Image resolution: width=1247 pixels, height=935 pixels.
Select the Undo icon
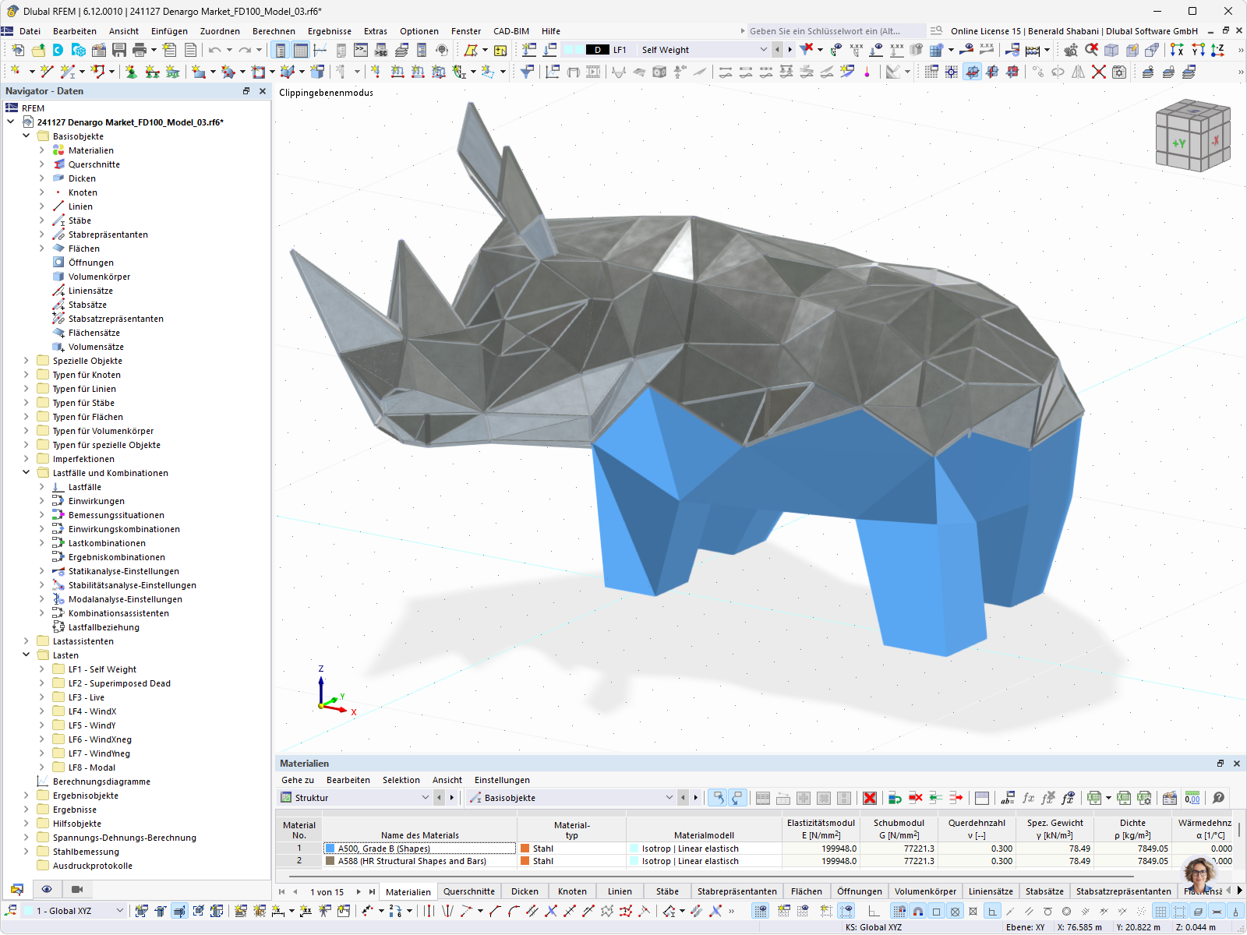click(x=214, y=50)
